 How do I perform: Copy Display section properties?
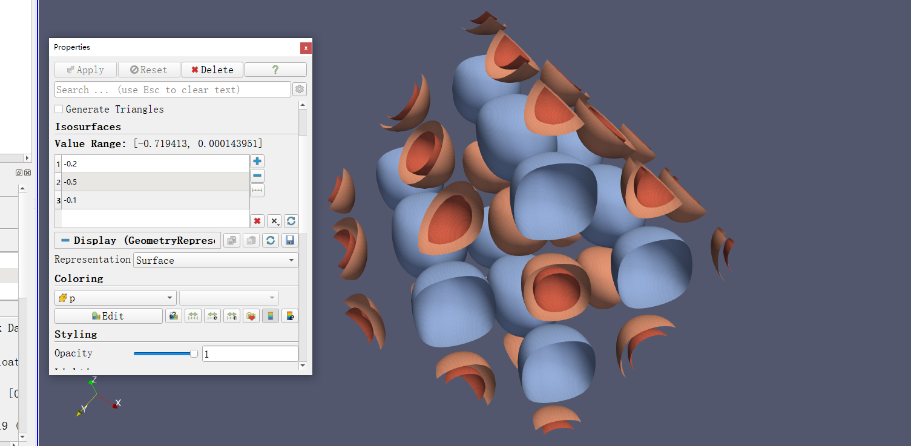click(231, 240)
